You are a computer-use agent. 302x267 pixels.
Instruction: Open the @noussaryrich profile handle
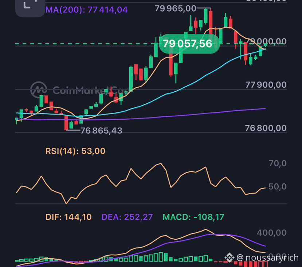pos(267,258)
